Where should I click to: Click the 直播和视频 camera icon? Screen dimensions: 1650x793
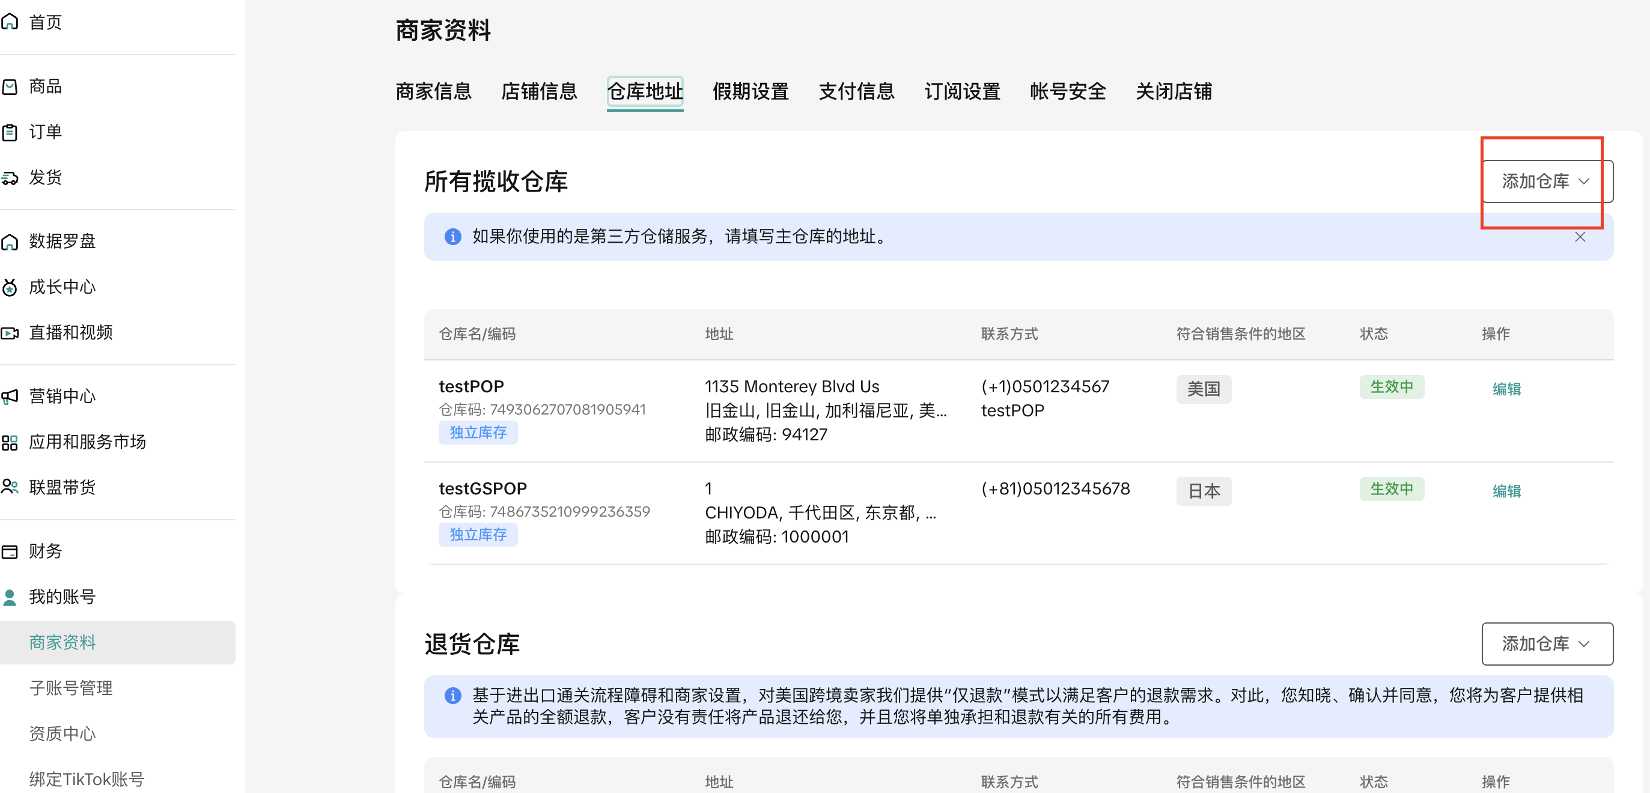(x=10, y=333)
